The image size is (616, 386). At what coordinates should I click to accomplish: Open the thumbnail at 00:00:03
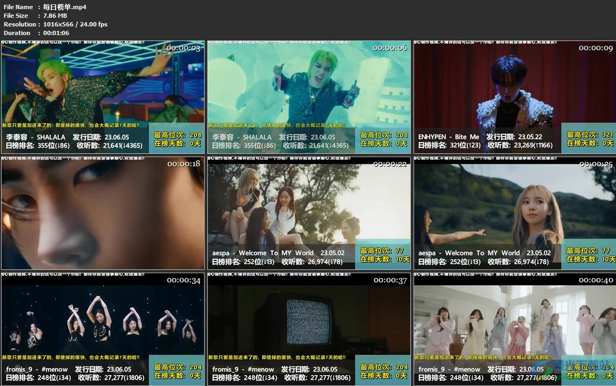103,97
